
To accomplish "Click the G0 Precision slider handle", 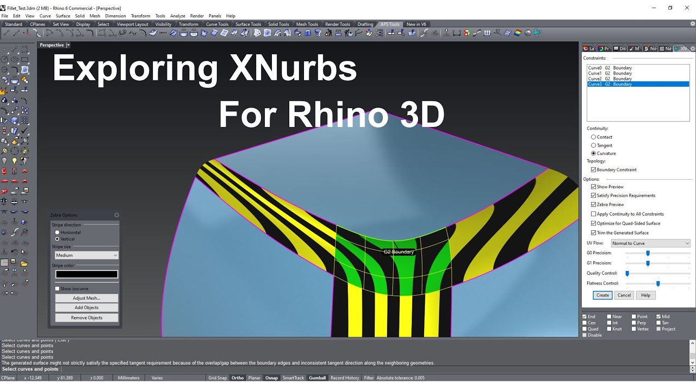I will point(648,253).
